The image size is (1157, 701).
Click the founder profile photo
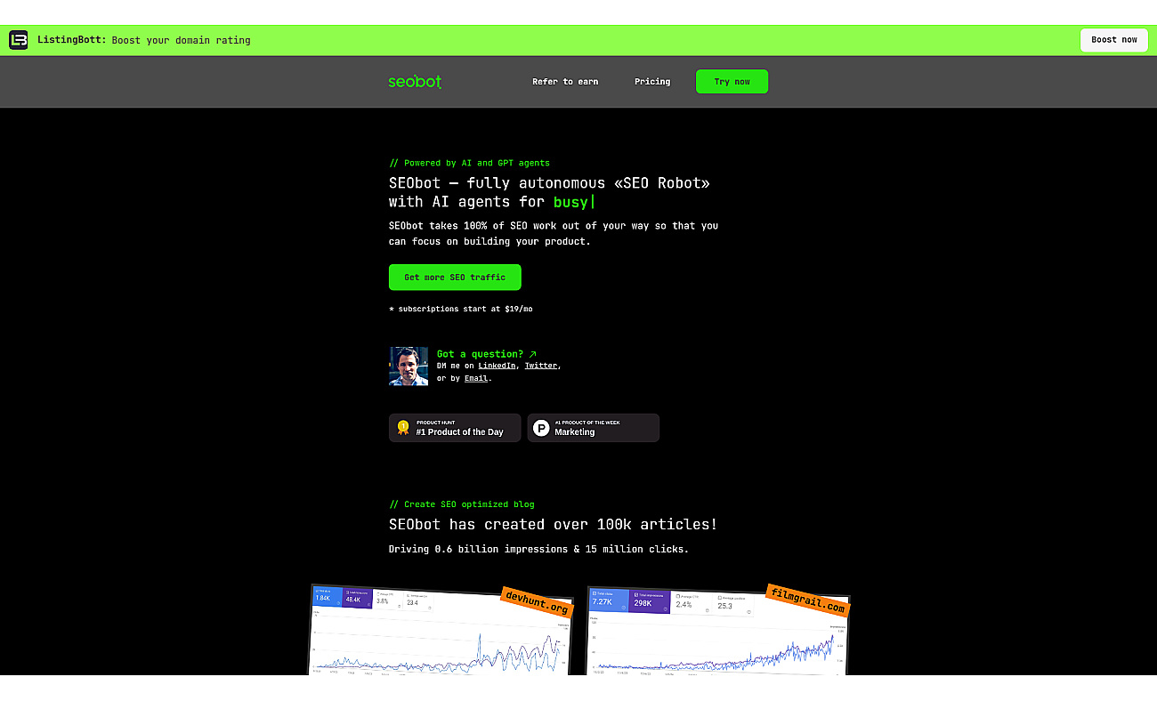409,367
